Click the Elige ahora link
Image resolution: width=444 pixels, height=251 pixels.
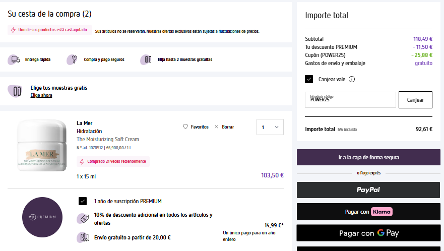tap(41, 95)
